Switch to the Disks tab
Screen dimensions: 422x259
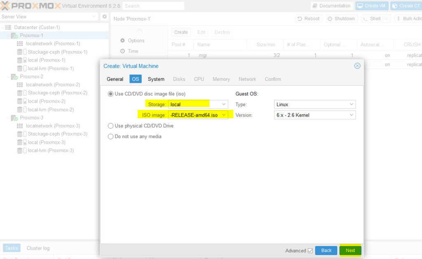click(179, 79)
